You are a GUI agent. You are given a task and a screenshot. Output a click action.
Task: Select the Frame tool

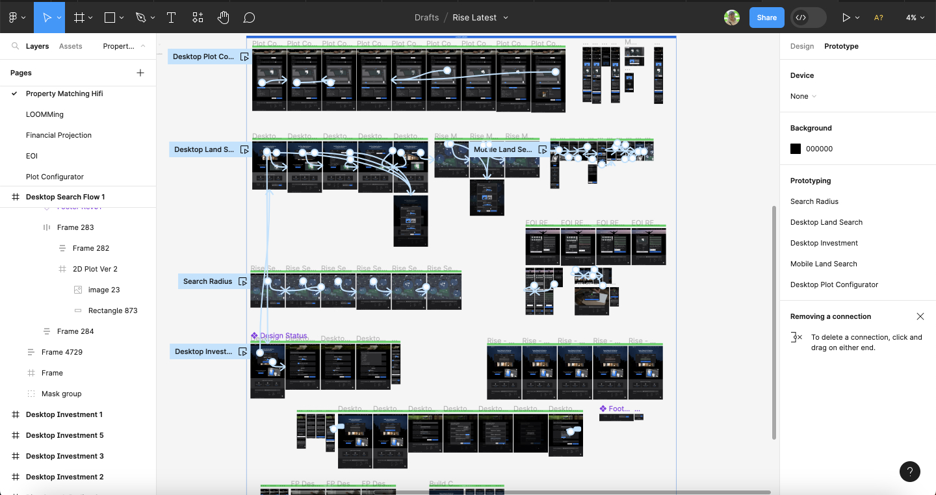coord(79,18)
